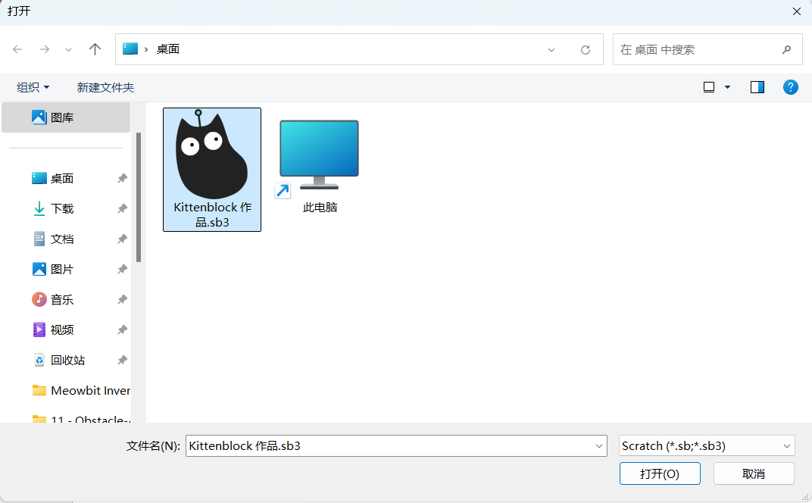Select 下载 in the sidebar
Image resolution: width=812 pixels, height=503 pixels.
point(62,209)
